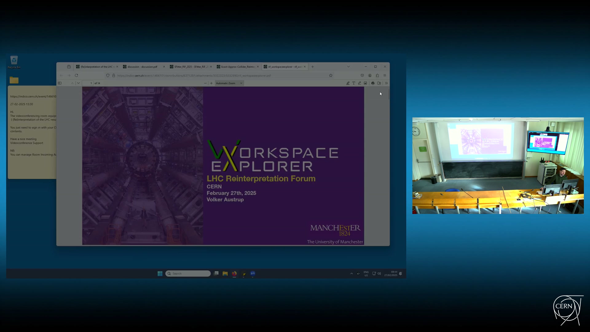The height and width of the screenshot is (332, 590).
Task: Go back in browser history
Action: (x=61, y=75)
